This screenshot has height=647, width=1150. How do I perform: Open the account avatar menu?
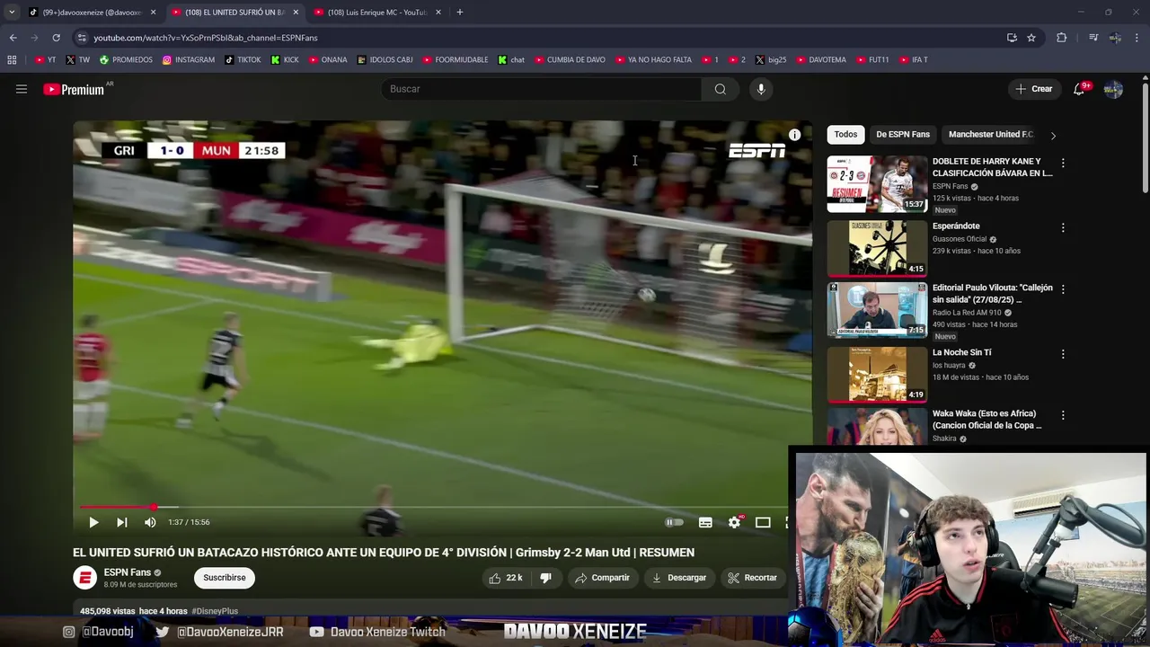(1113, 89)
